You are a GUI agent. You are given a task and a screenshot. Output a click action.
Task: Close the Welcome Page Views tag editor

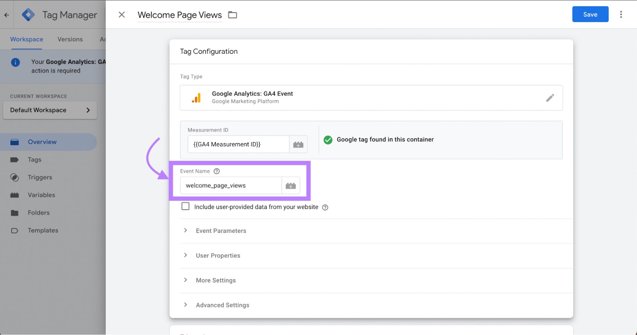[122, 15]
